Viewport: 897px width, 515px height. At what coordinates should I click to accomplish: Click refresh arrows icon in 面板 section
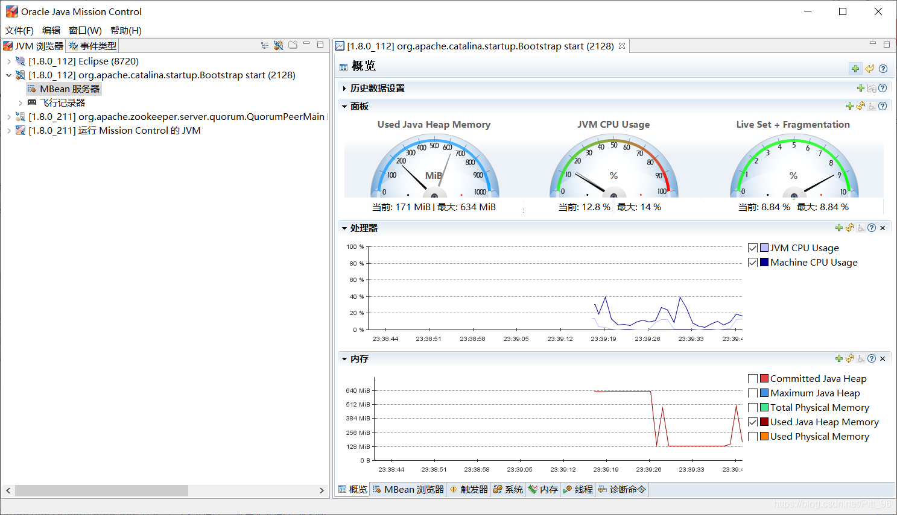pos(861,106)
